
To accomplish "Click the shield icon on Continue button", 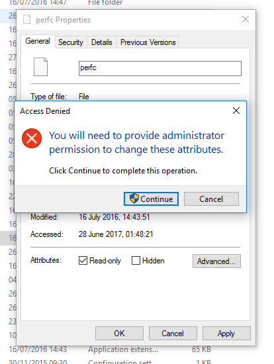I will coord(134,199).
